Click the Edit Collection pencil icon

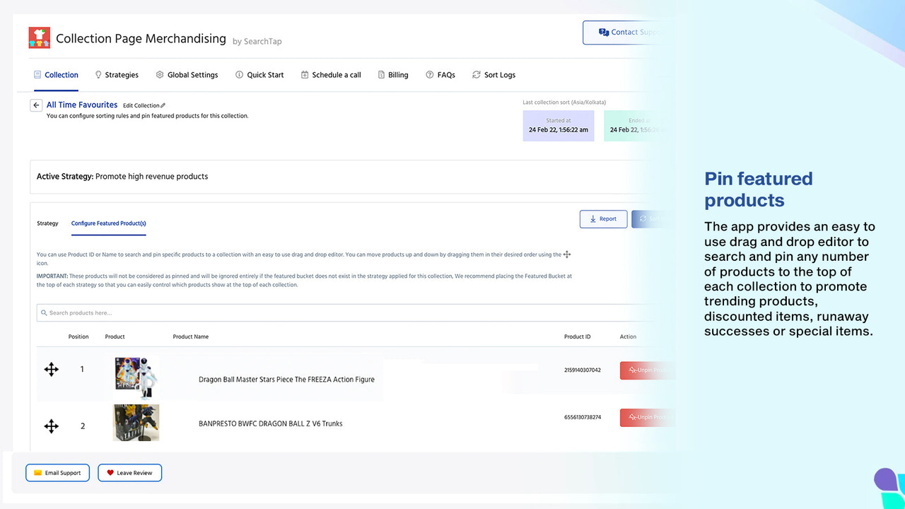coord(162,105)
